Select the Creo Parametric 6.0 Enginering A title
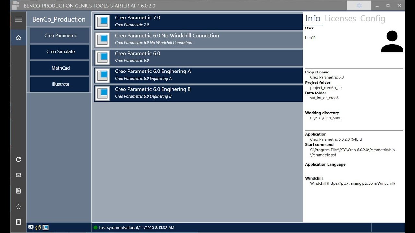Screen dimensions: 415x233 click(x=153, y=71)
